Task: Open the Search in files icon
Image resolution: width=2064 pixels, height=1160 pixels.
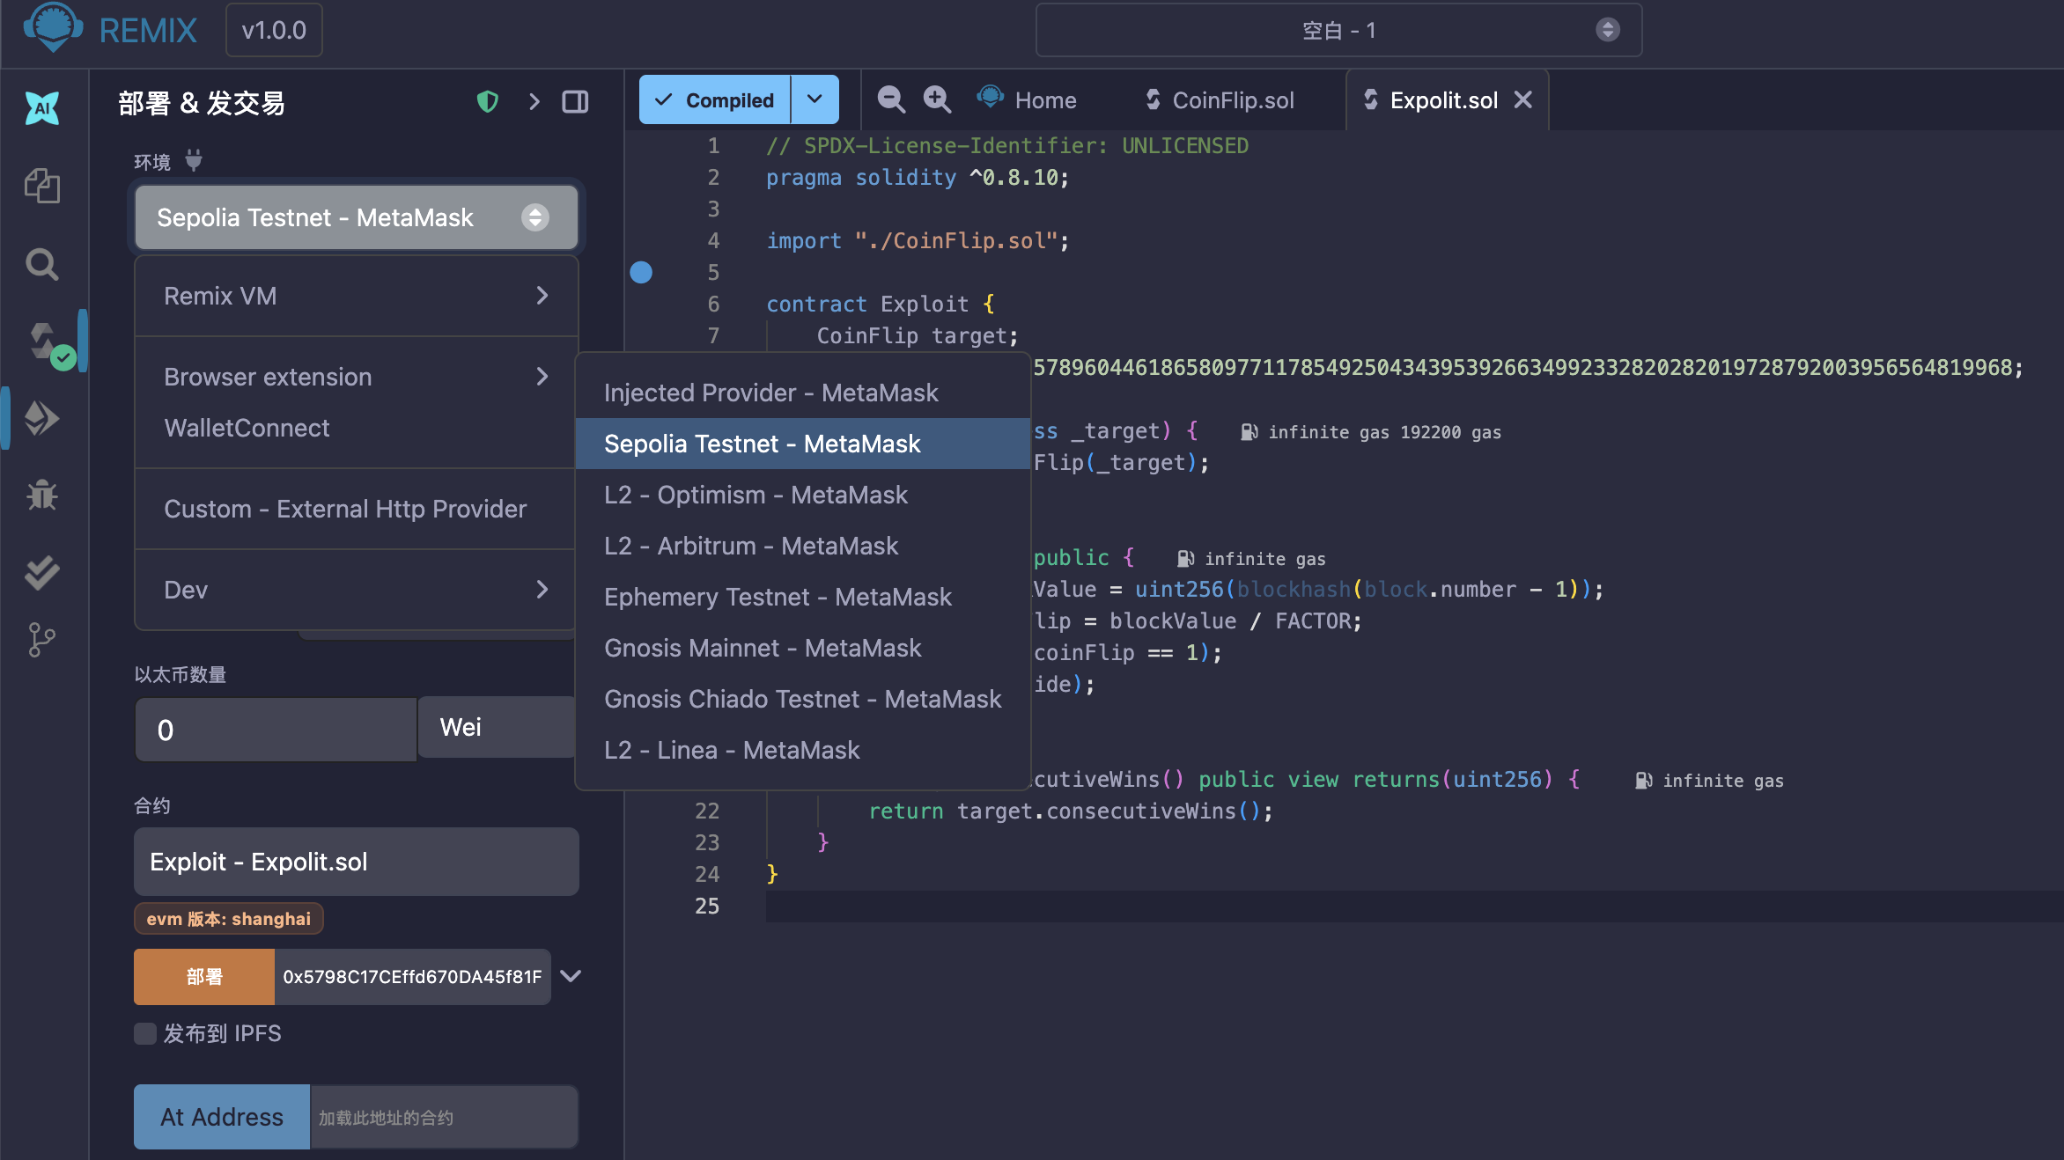Action: [x=41, y=264]
